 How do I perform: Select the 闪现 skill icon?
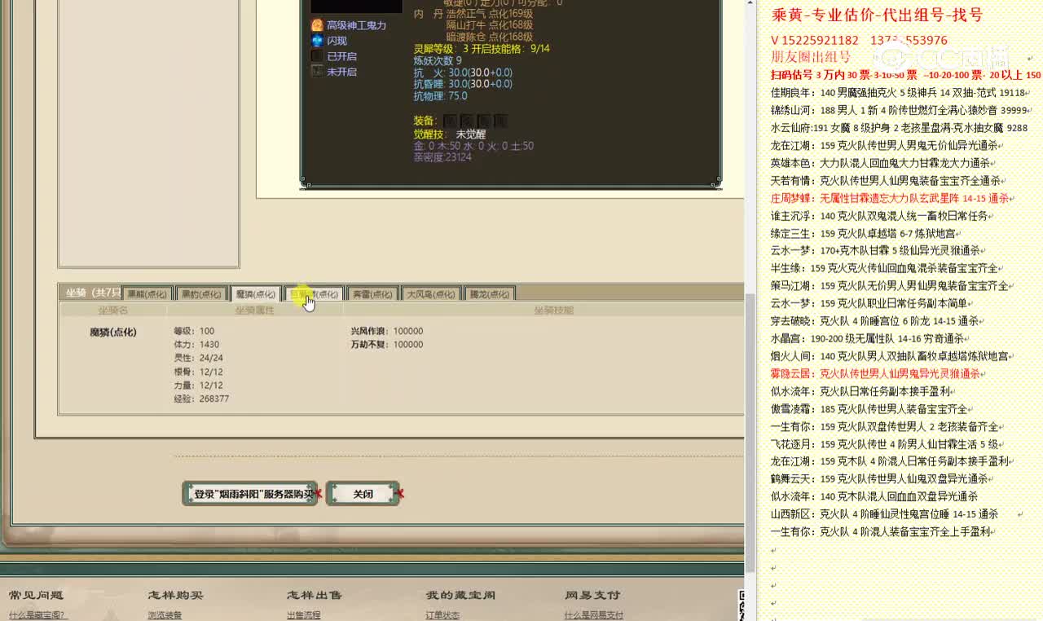[317, 41]
